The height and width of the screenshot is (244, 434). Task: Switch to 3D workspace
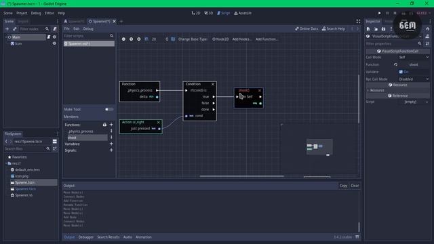[208, 13]
